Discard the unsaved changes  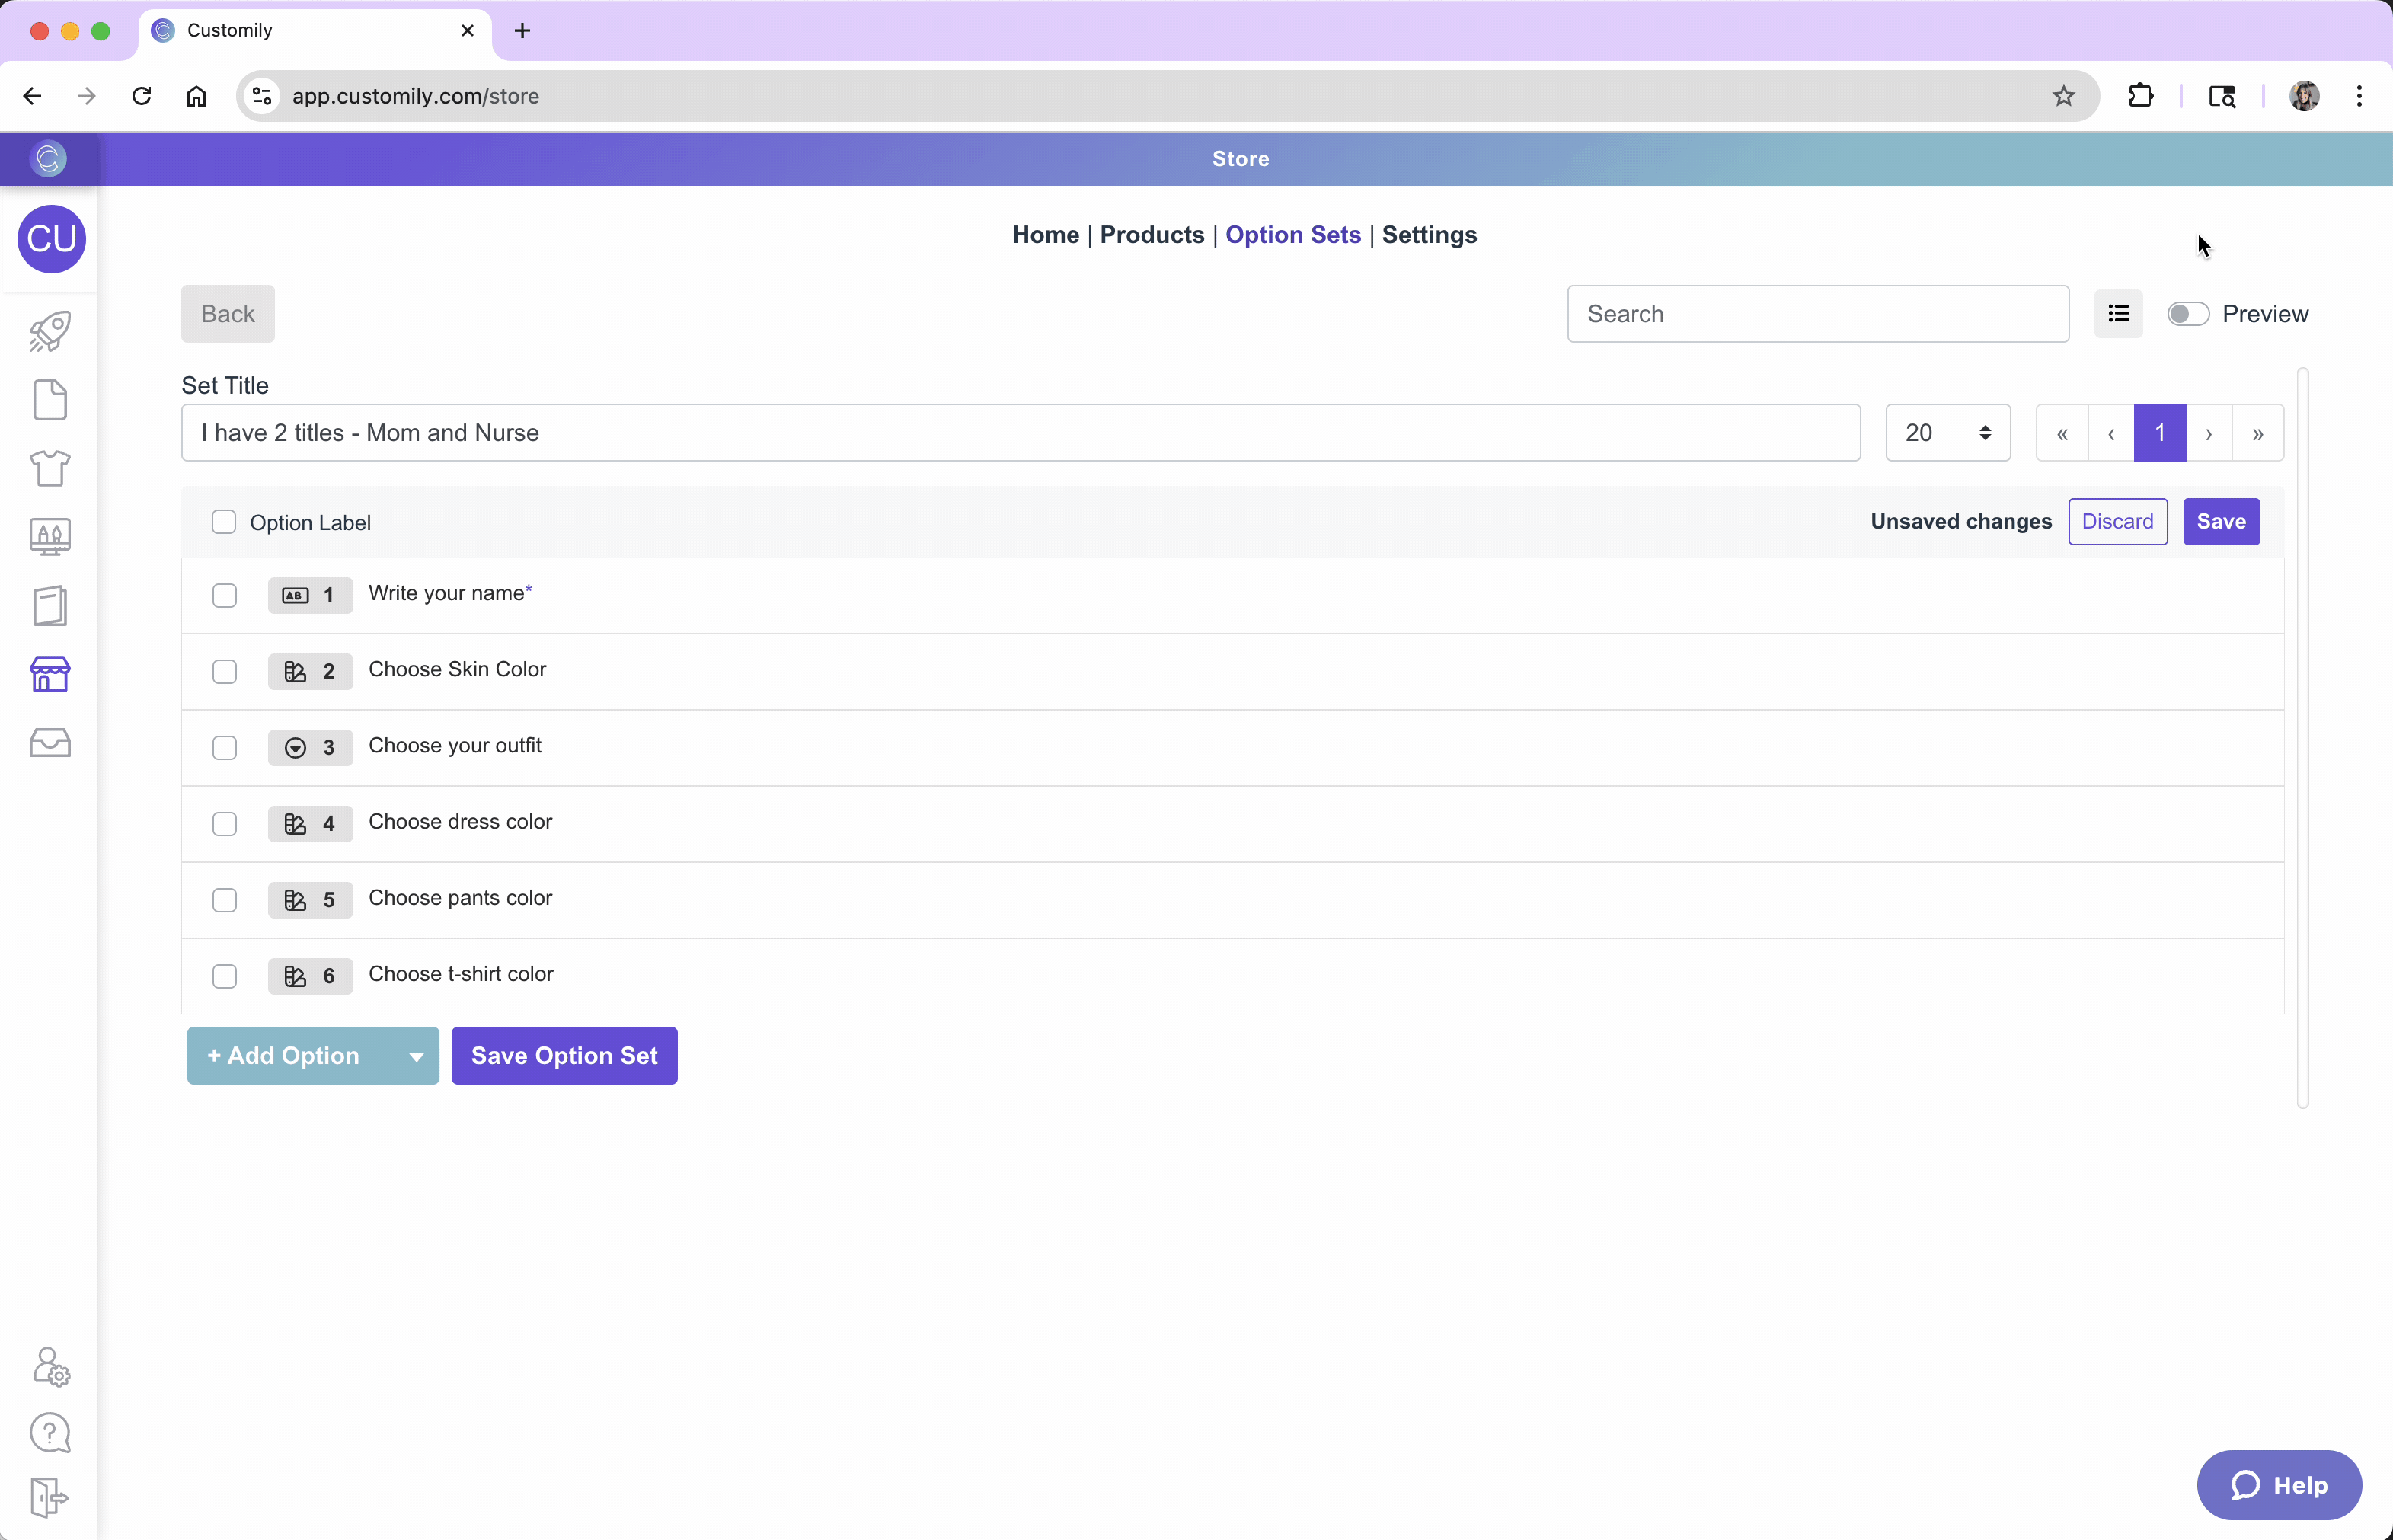click(2117, 521)
